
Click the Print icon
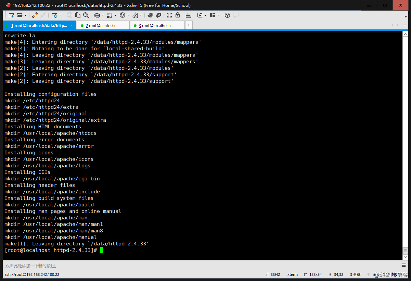97,15
